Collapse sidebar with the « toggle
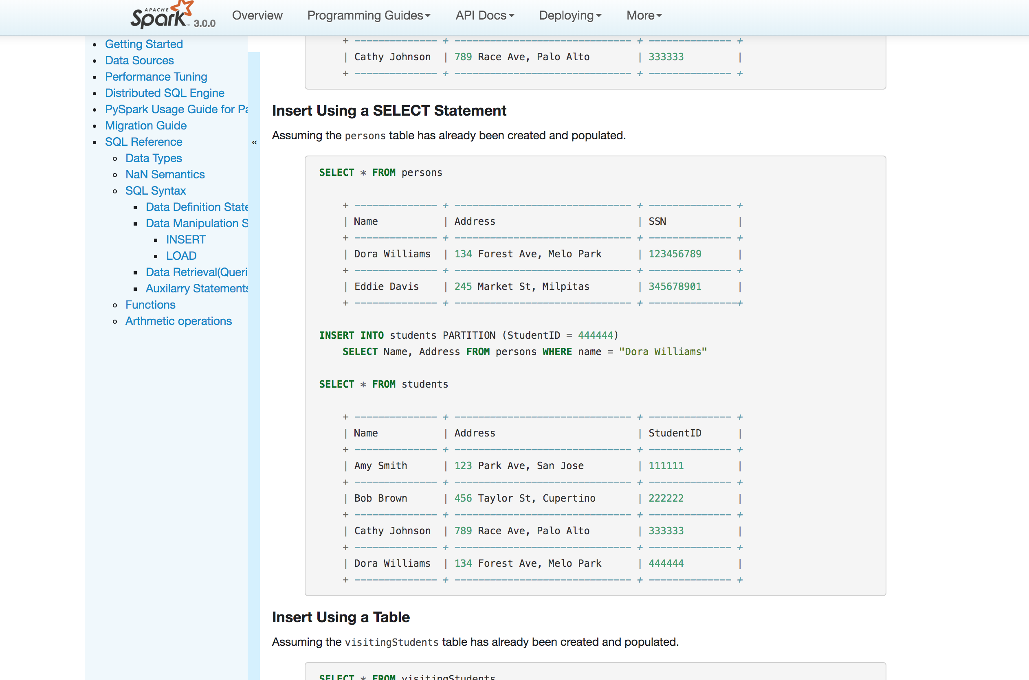The width and height of the screenshot is (1029, 680). coord(254,142)
